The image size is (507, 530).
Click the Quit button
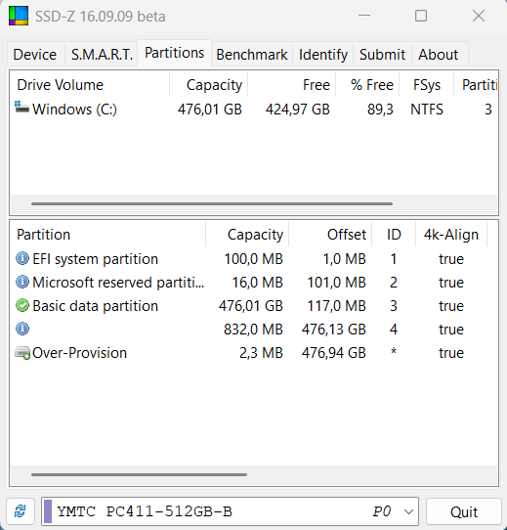(x=464, y=511)
